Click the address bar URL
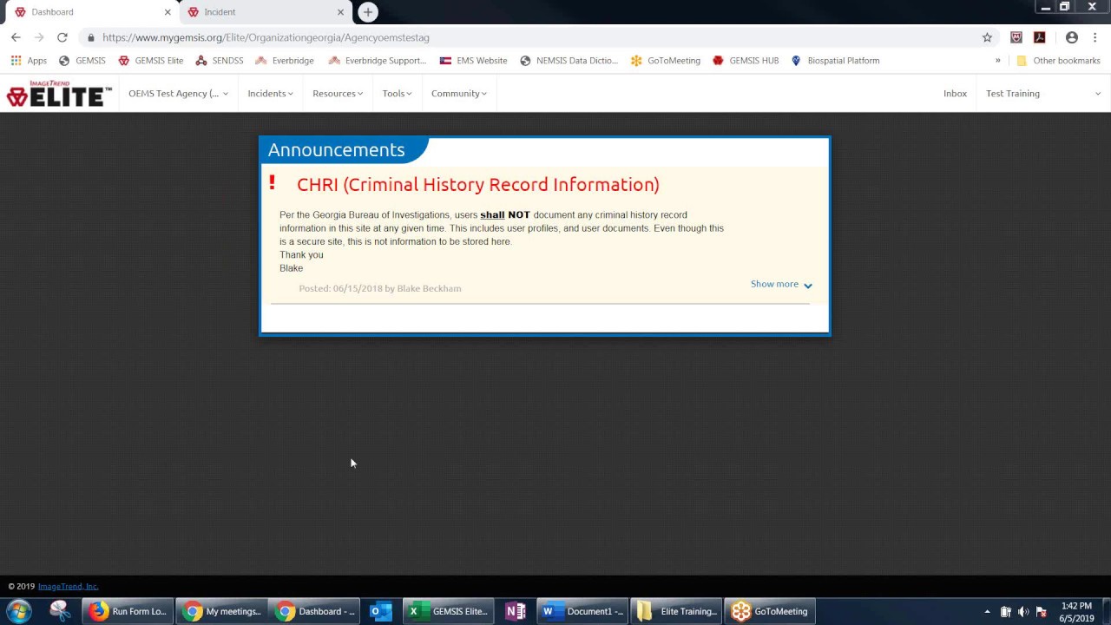Viewport: 1111px width, 625px height. [x=266, y=37]
